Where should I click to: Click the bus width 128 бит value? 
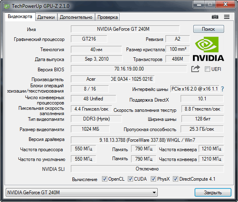pos(202,119)
